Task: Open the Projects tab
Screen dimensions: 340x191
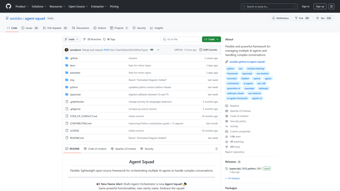Action: 119,28
